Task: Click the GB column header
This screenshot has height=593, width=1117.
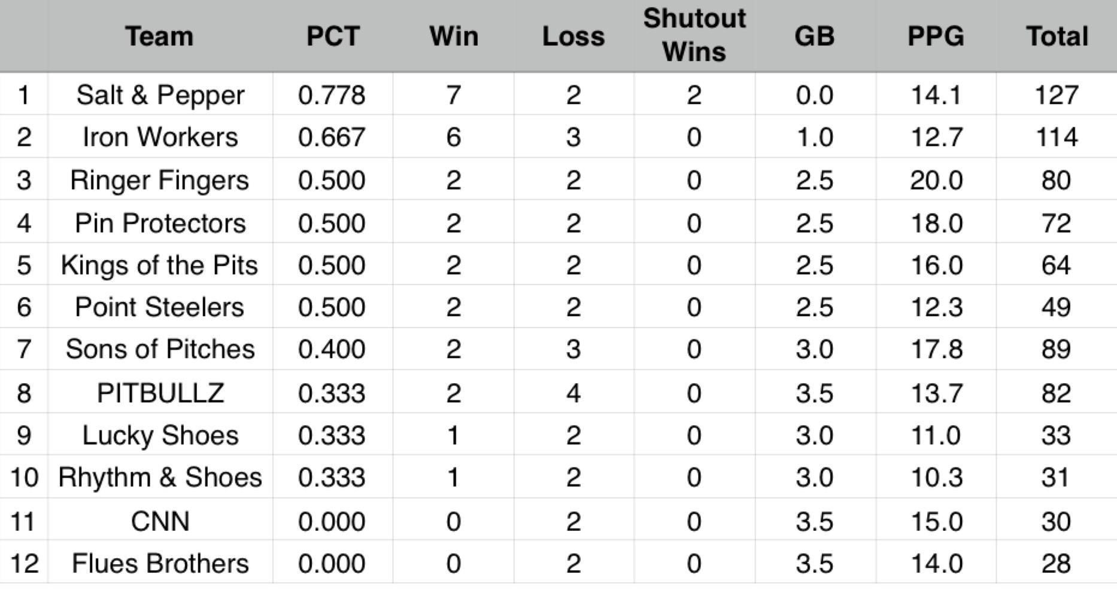Action: pyautogui.click(x=814, y=36)
